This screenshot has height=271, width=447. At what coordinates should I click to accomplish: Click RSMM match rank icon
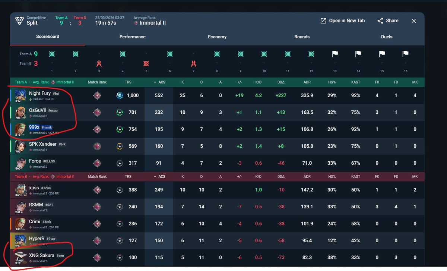97,207
